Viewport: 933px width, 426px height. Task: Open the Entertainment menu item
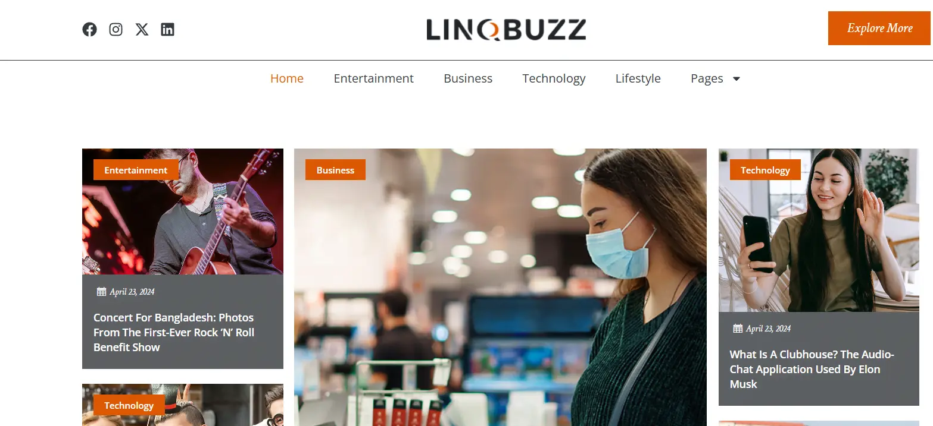[373, 78]
